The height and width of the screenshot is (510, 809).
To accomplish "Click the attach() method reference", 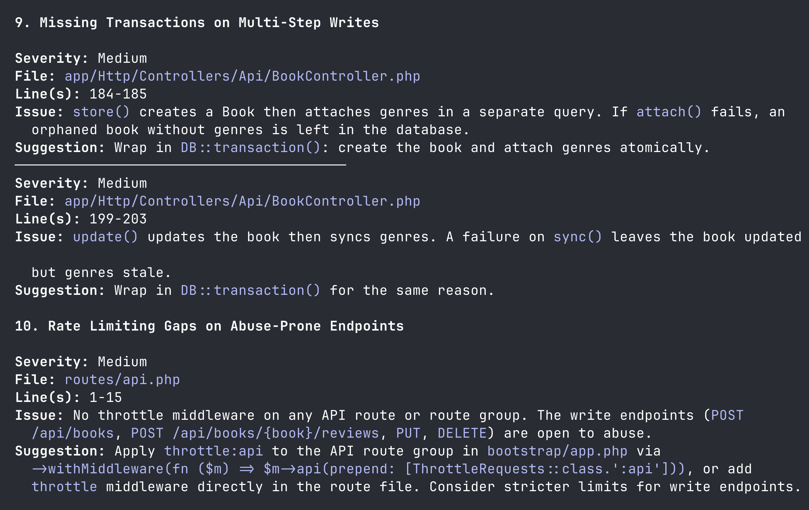I will (x=668, y=112).
